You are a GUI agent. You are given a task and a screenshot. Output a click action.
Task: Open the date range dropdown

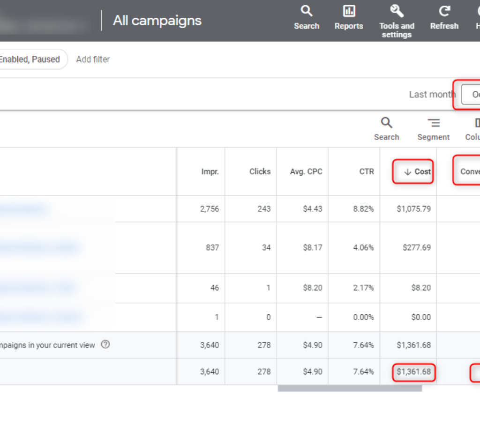coord(471,95)
